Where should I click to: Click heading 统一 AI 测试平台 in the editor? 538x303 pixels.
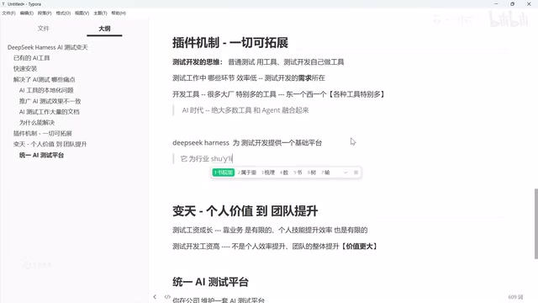tap(210, 282)
